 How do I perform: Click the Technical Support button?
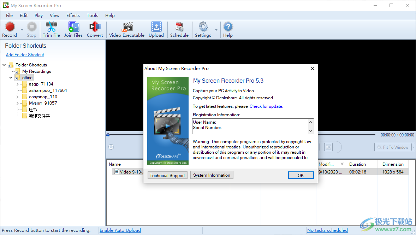(167, 175)
